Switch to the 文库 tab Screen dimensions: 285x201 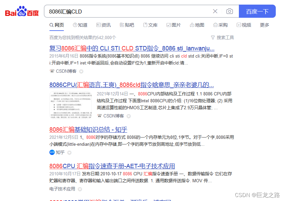point(150,25)
